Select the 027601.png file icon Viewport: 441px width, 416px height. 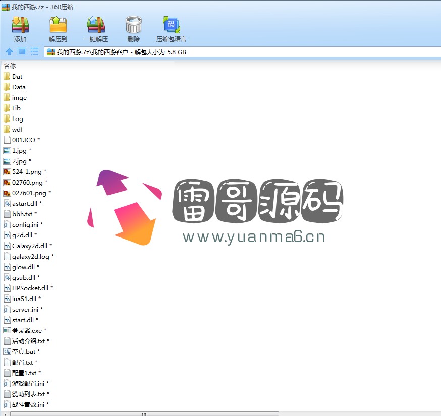tap(7, 193)
